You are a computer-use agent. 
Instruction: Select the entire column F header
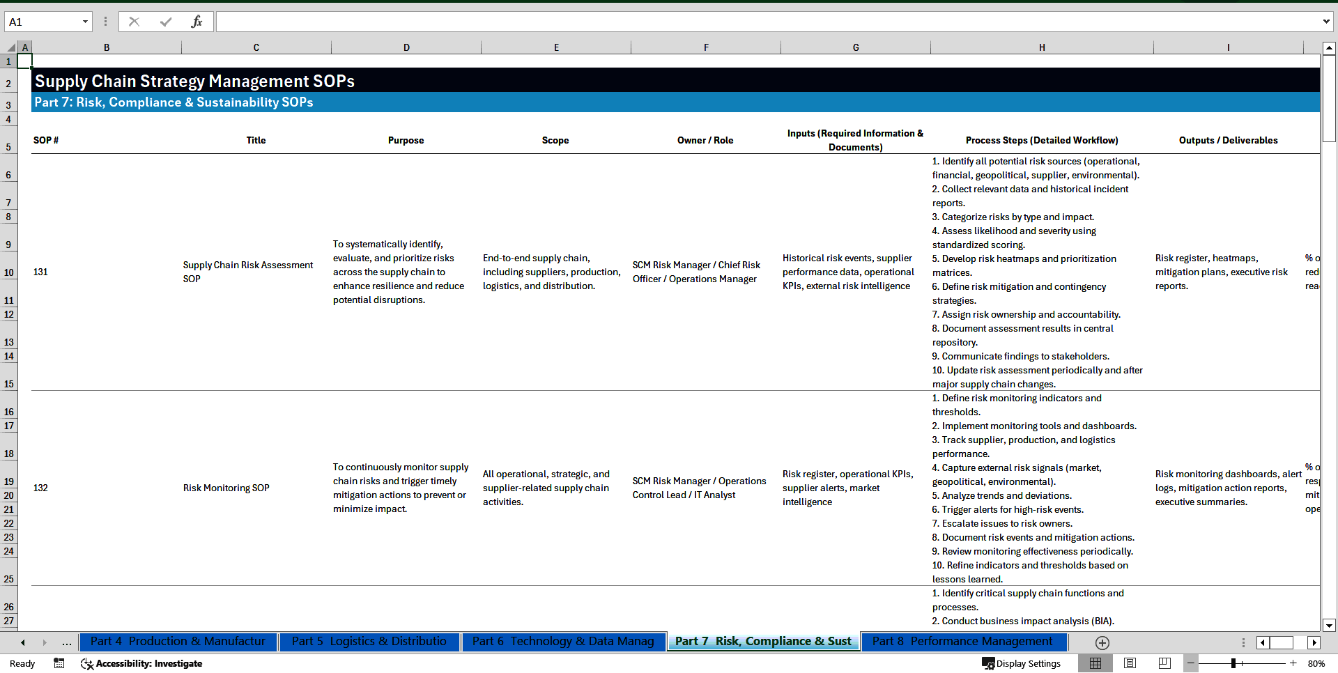706,47
